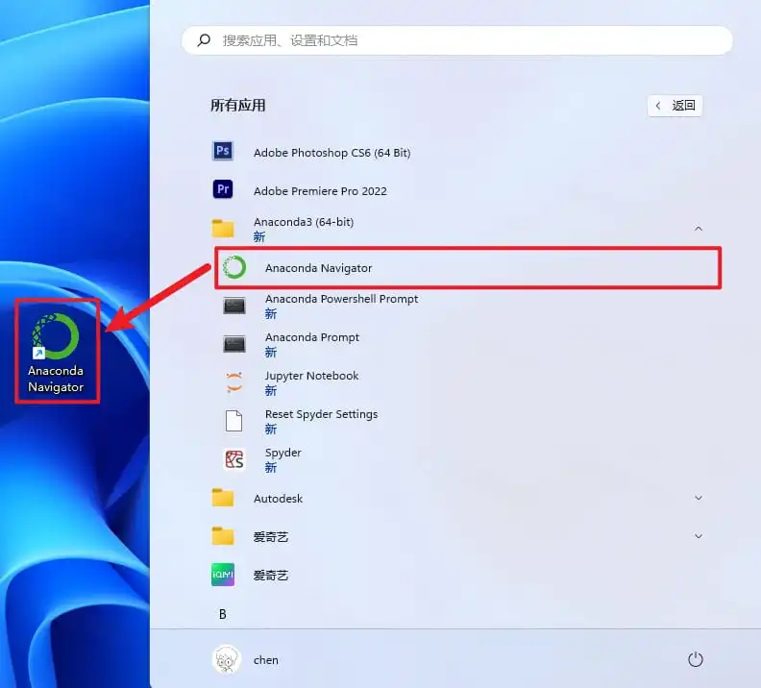Click the Autodesk folder label
761x688 pixels.
[x=278, y=499]
